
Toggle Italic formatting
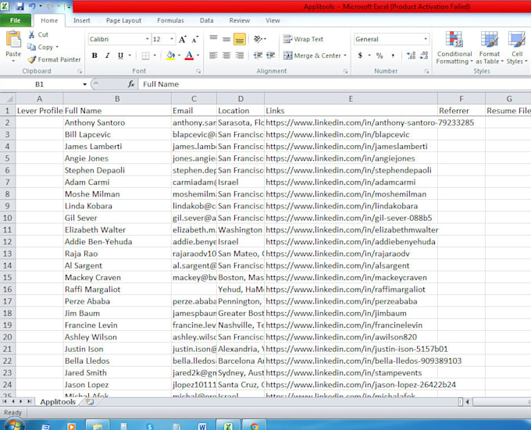(107, 55)
